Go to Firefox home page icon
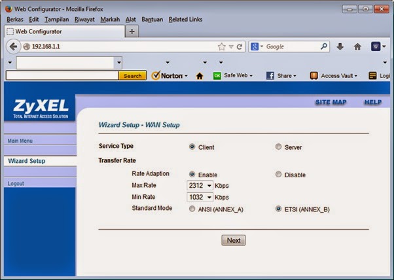394x280 pixels. coord(357,46)
